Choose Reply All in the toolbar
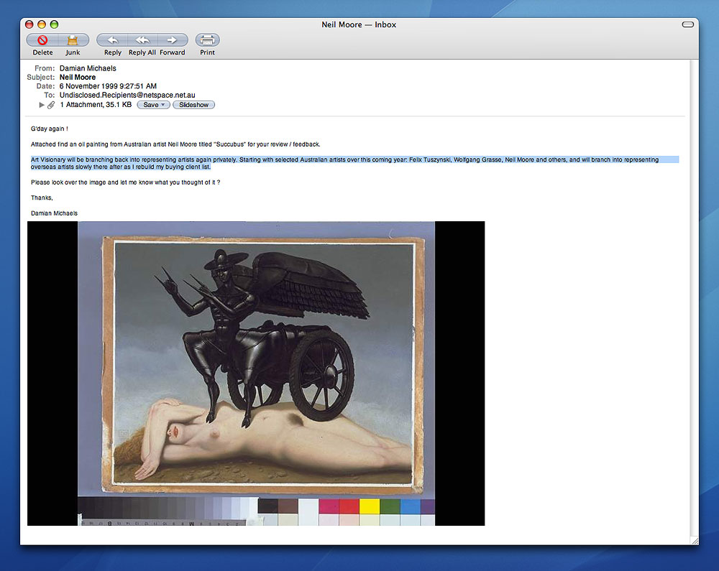Screen dimensions: 719x571 point(142,40)
